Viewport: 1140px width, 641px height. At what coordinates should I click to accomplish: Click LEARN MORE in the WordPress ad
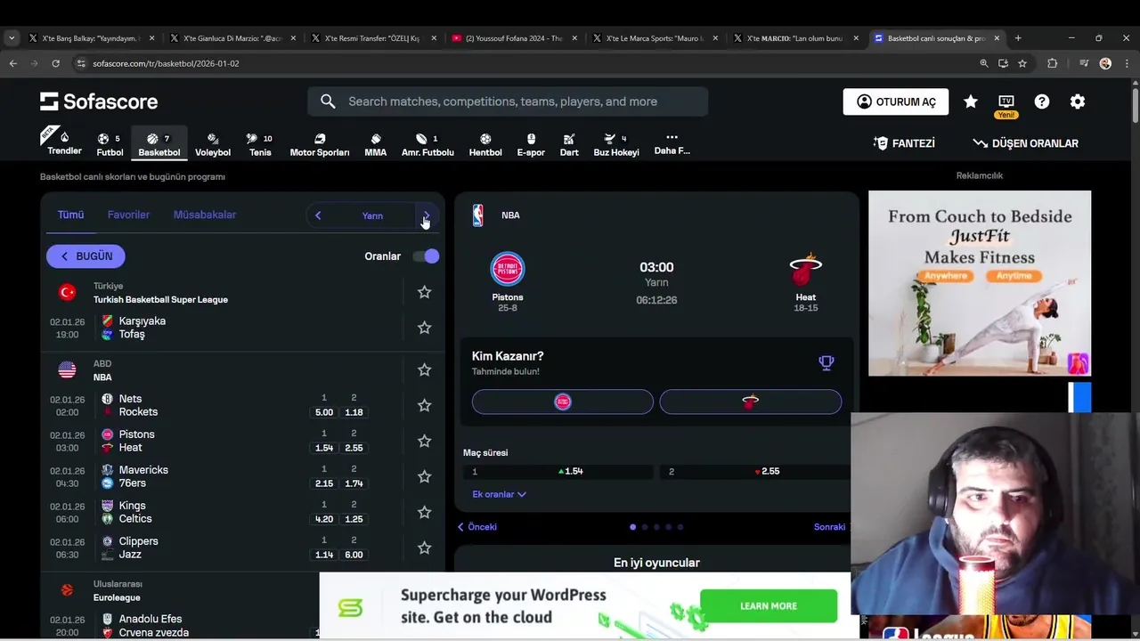769,606
